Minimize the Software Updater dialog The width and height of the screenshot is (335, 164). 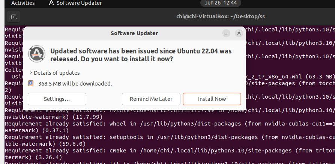[226, 33]
